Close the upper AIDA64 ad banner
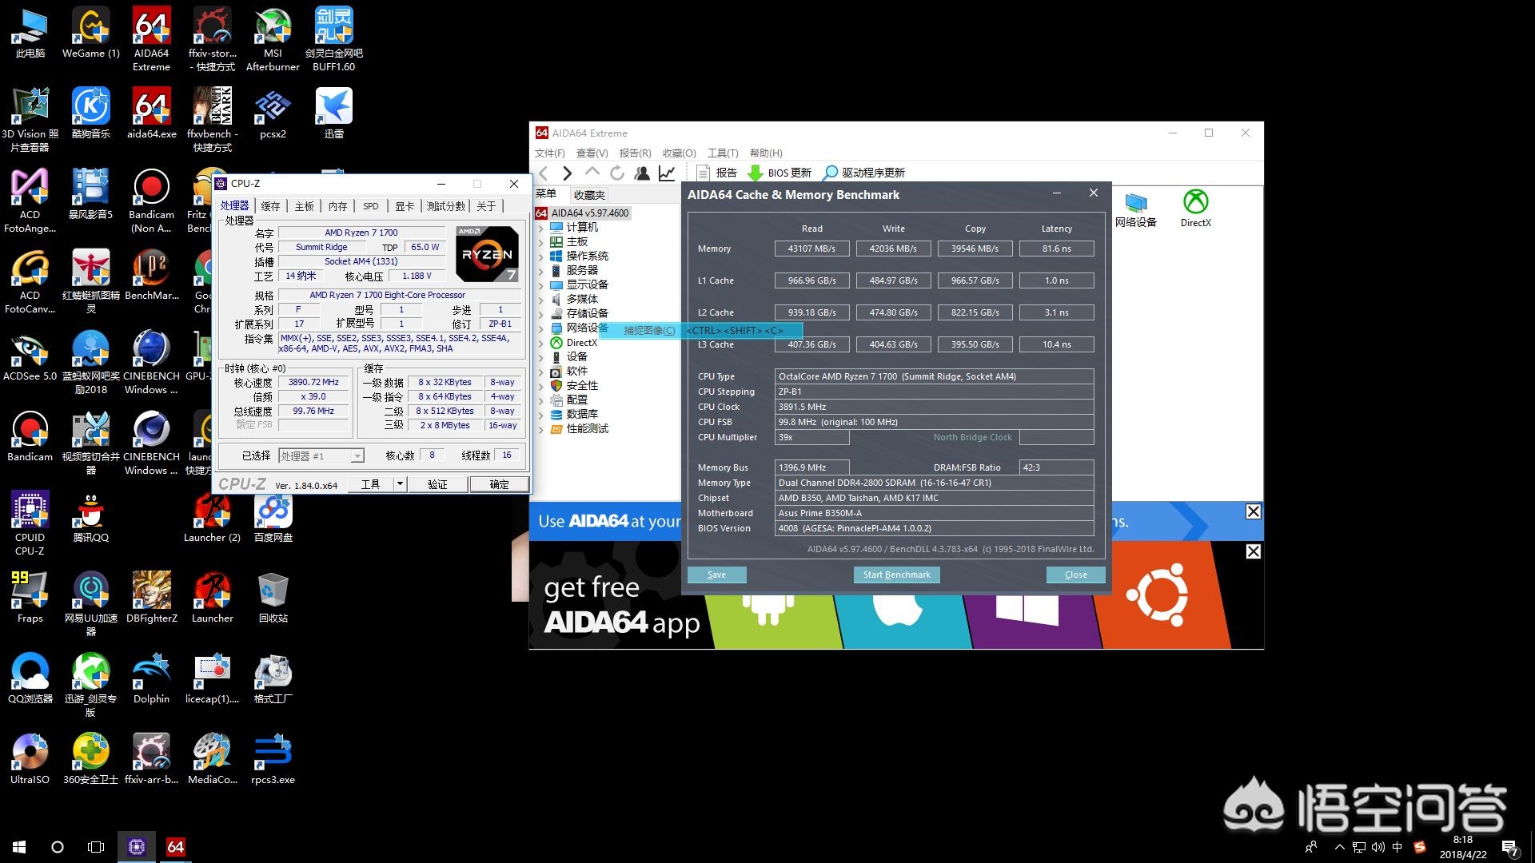Viewport: 1535px width, 863px height. 1253,511
